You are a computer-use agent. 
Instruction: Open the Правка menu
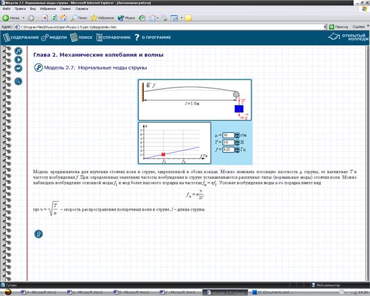coord(20,9)
